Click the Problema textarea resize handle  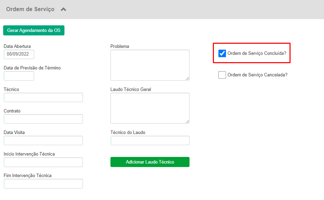187,78
